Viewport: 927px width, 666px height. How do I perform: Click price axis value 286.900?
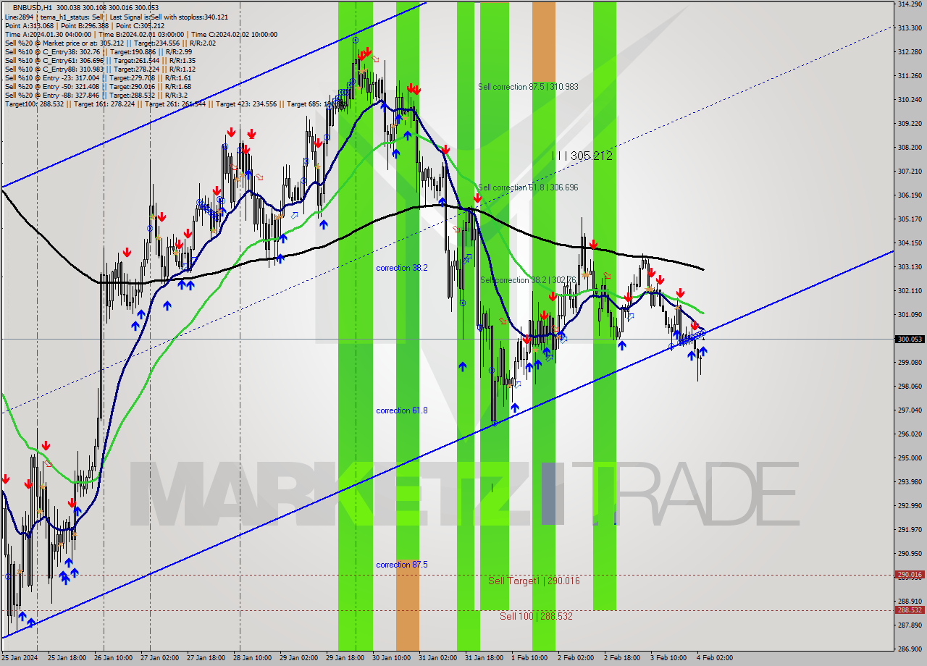pyautogui.click(x=910, y=649)
